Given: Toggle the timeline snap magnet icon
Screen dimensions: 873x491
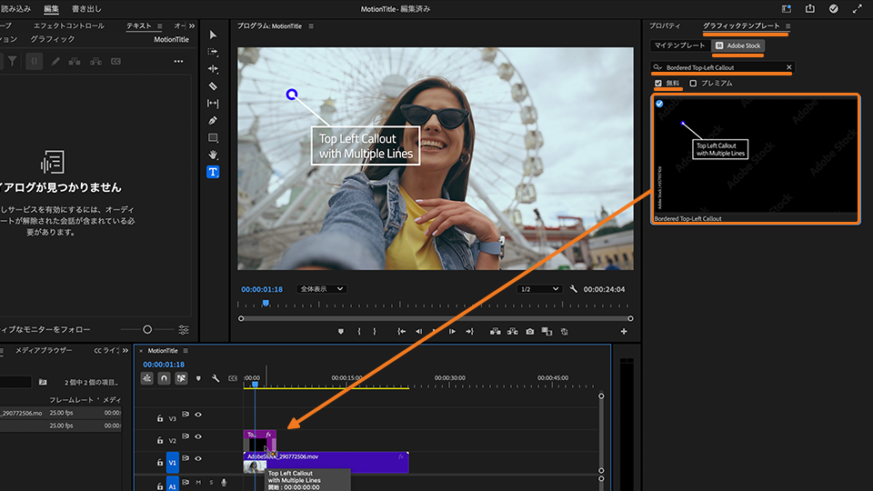Looking at the screenshot, I should tap(164, 377).
